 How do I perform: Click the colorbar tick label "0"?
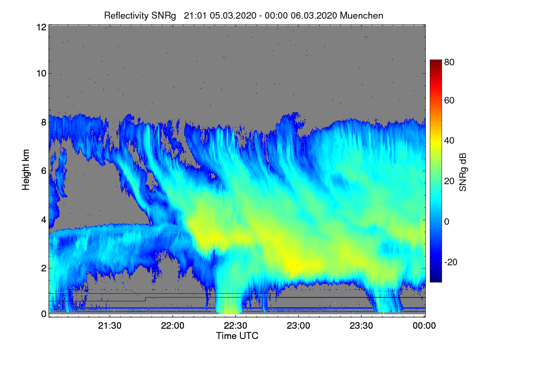point(447,221)
